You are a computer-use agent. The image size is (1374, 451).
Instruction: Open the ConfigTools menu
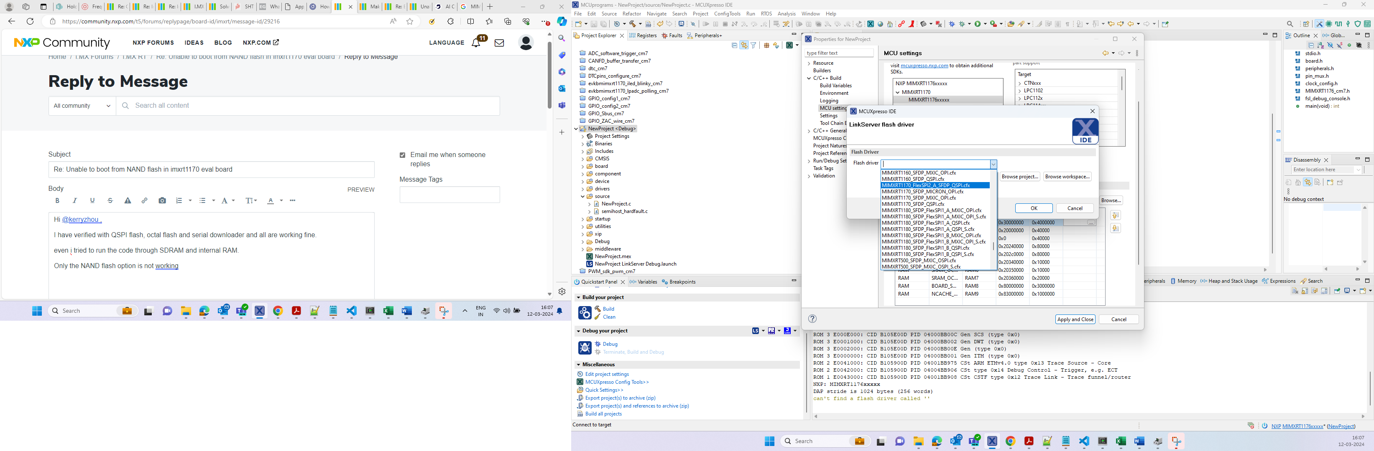727,14
